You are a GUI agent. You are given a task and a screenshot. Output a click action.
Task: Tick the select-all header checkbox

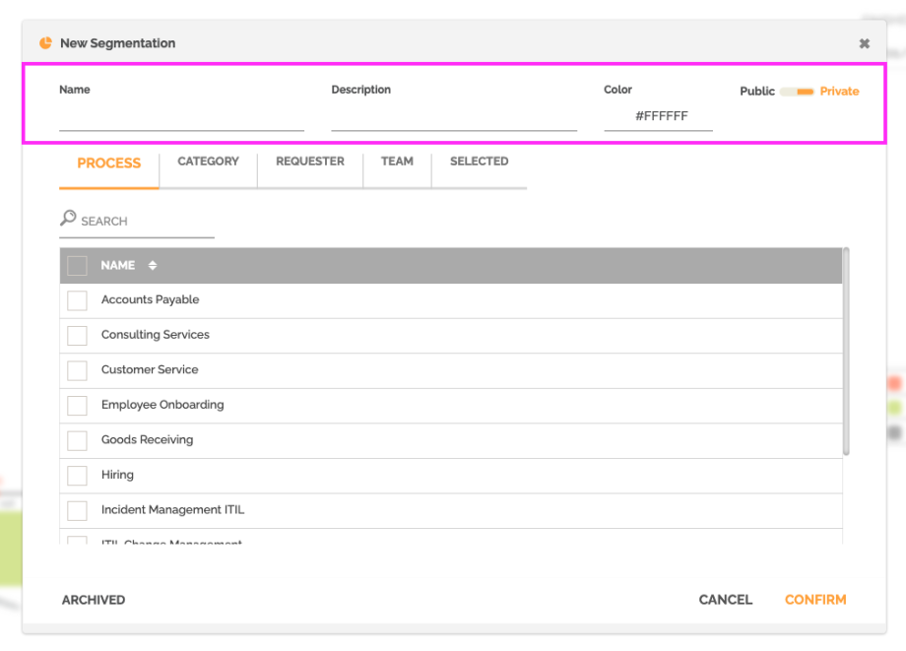[77, 266]
